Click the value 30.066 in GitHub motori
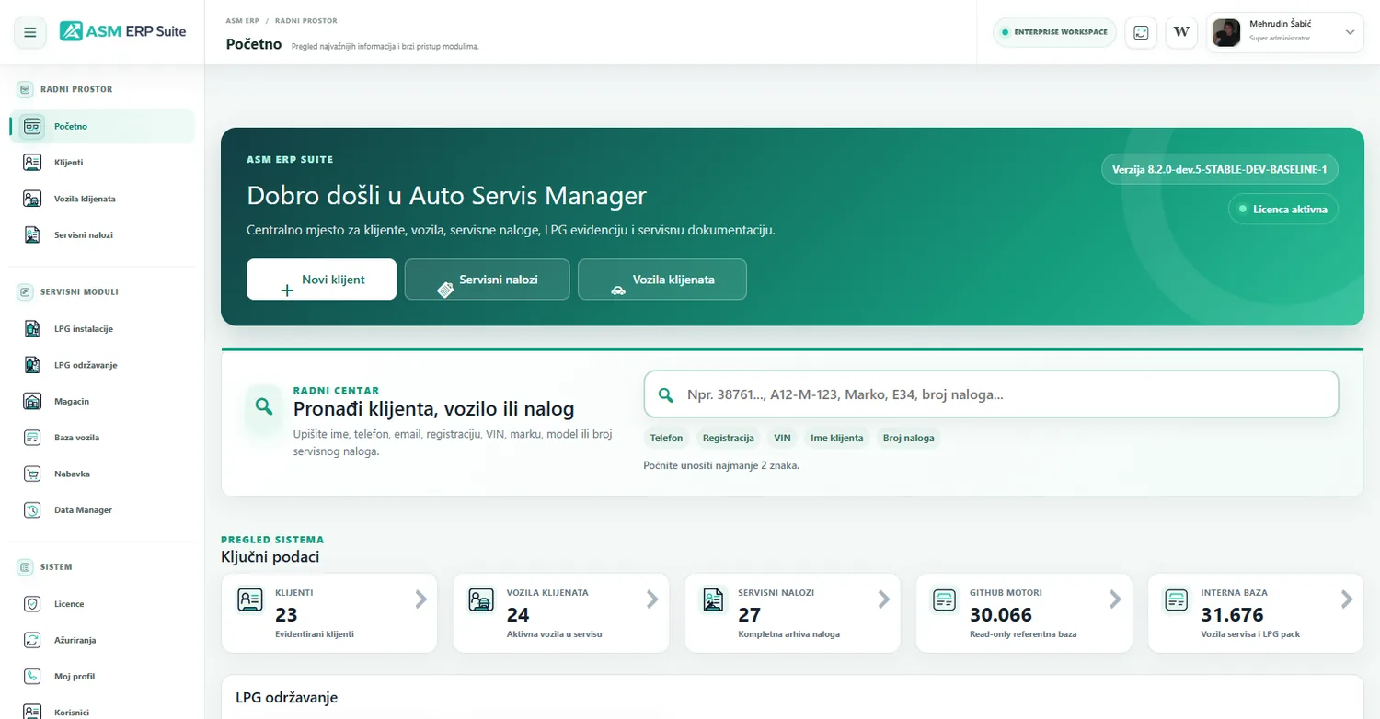1380x719 pixels. (x=1001, y=614)
